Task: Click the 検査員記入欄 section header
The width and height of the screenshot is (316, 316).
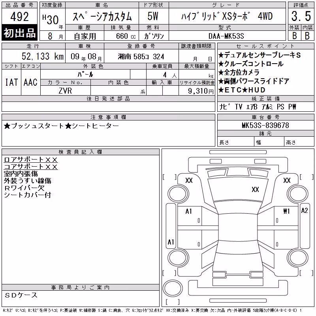Action: point(81,152)
